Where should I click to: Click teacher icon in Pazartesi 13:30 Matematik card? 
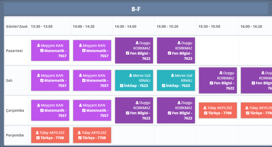coord(39,46)
